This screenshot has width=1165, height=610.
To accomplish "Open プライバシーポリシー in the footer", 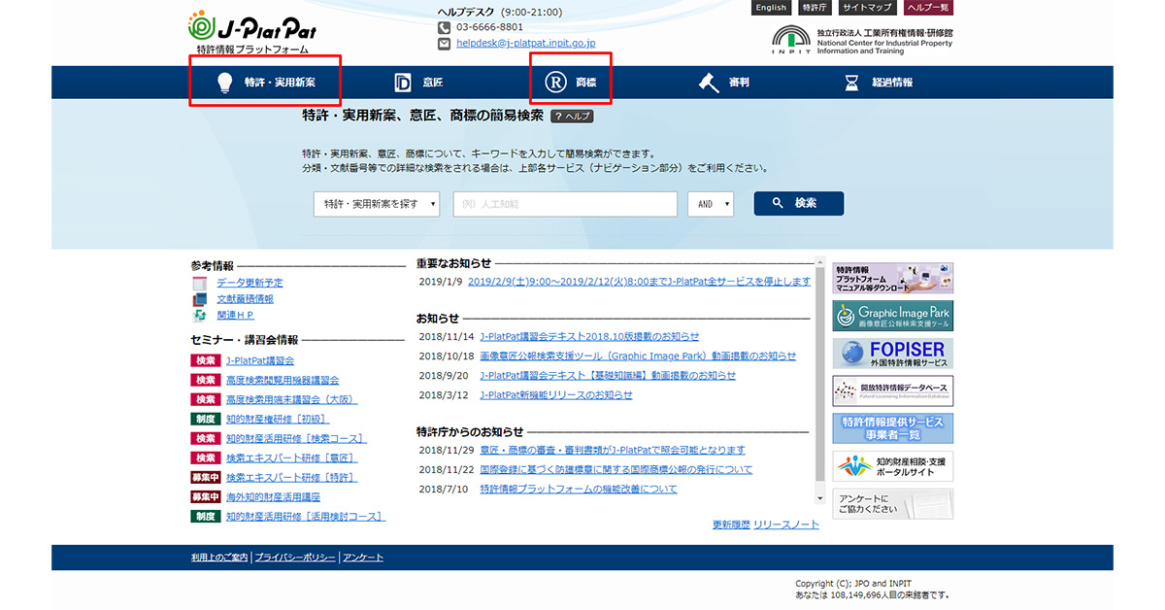I will [295, 558].
